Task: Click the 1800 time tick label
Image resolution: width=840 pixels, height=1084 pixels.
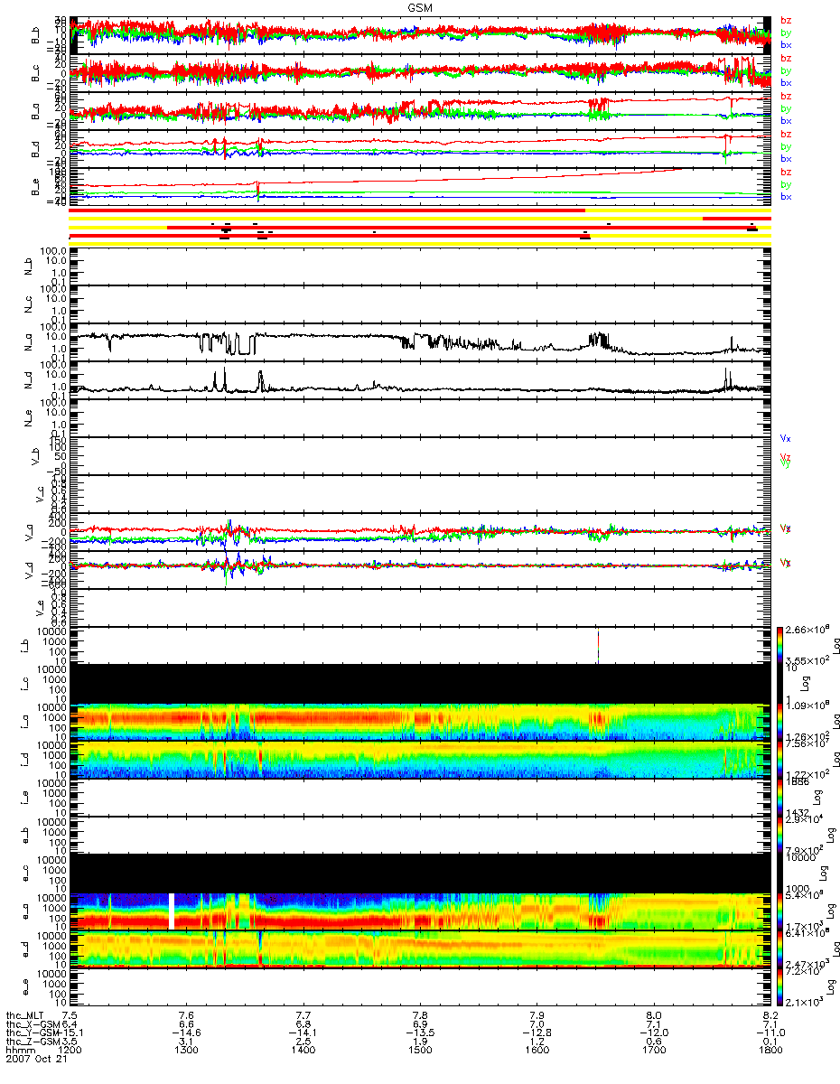Action: click(x=770, y=1051)
